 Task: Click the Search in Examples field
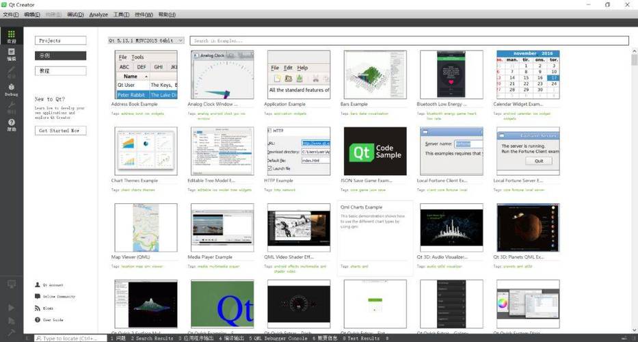410,40
